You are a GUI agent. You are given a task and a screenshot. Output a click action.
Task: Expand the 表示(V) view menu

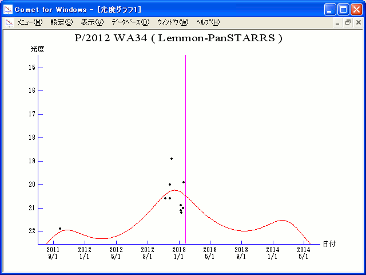tap(91, 22)
